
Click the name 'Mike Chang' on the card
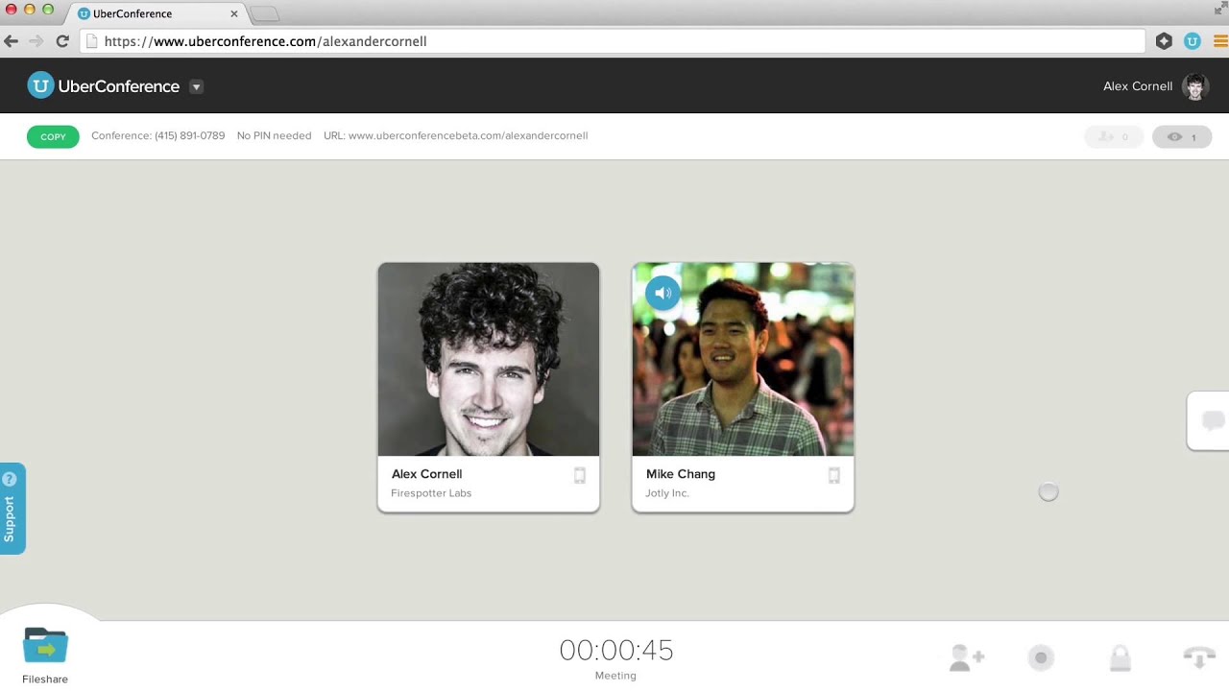681,474
